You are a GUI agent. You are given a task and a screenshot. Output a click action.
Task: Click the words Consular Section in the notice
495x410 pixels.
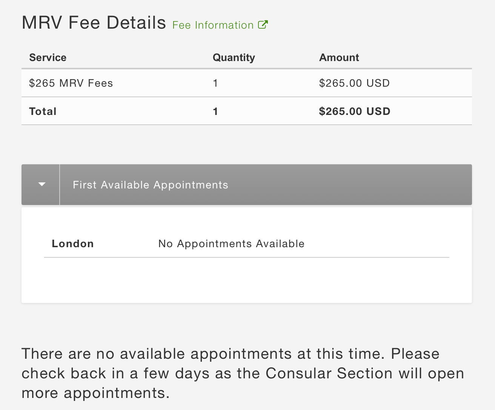(329, 373)
